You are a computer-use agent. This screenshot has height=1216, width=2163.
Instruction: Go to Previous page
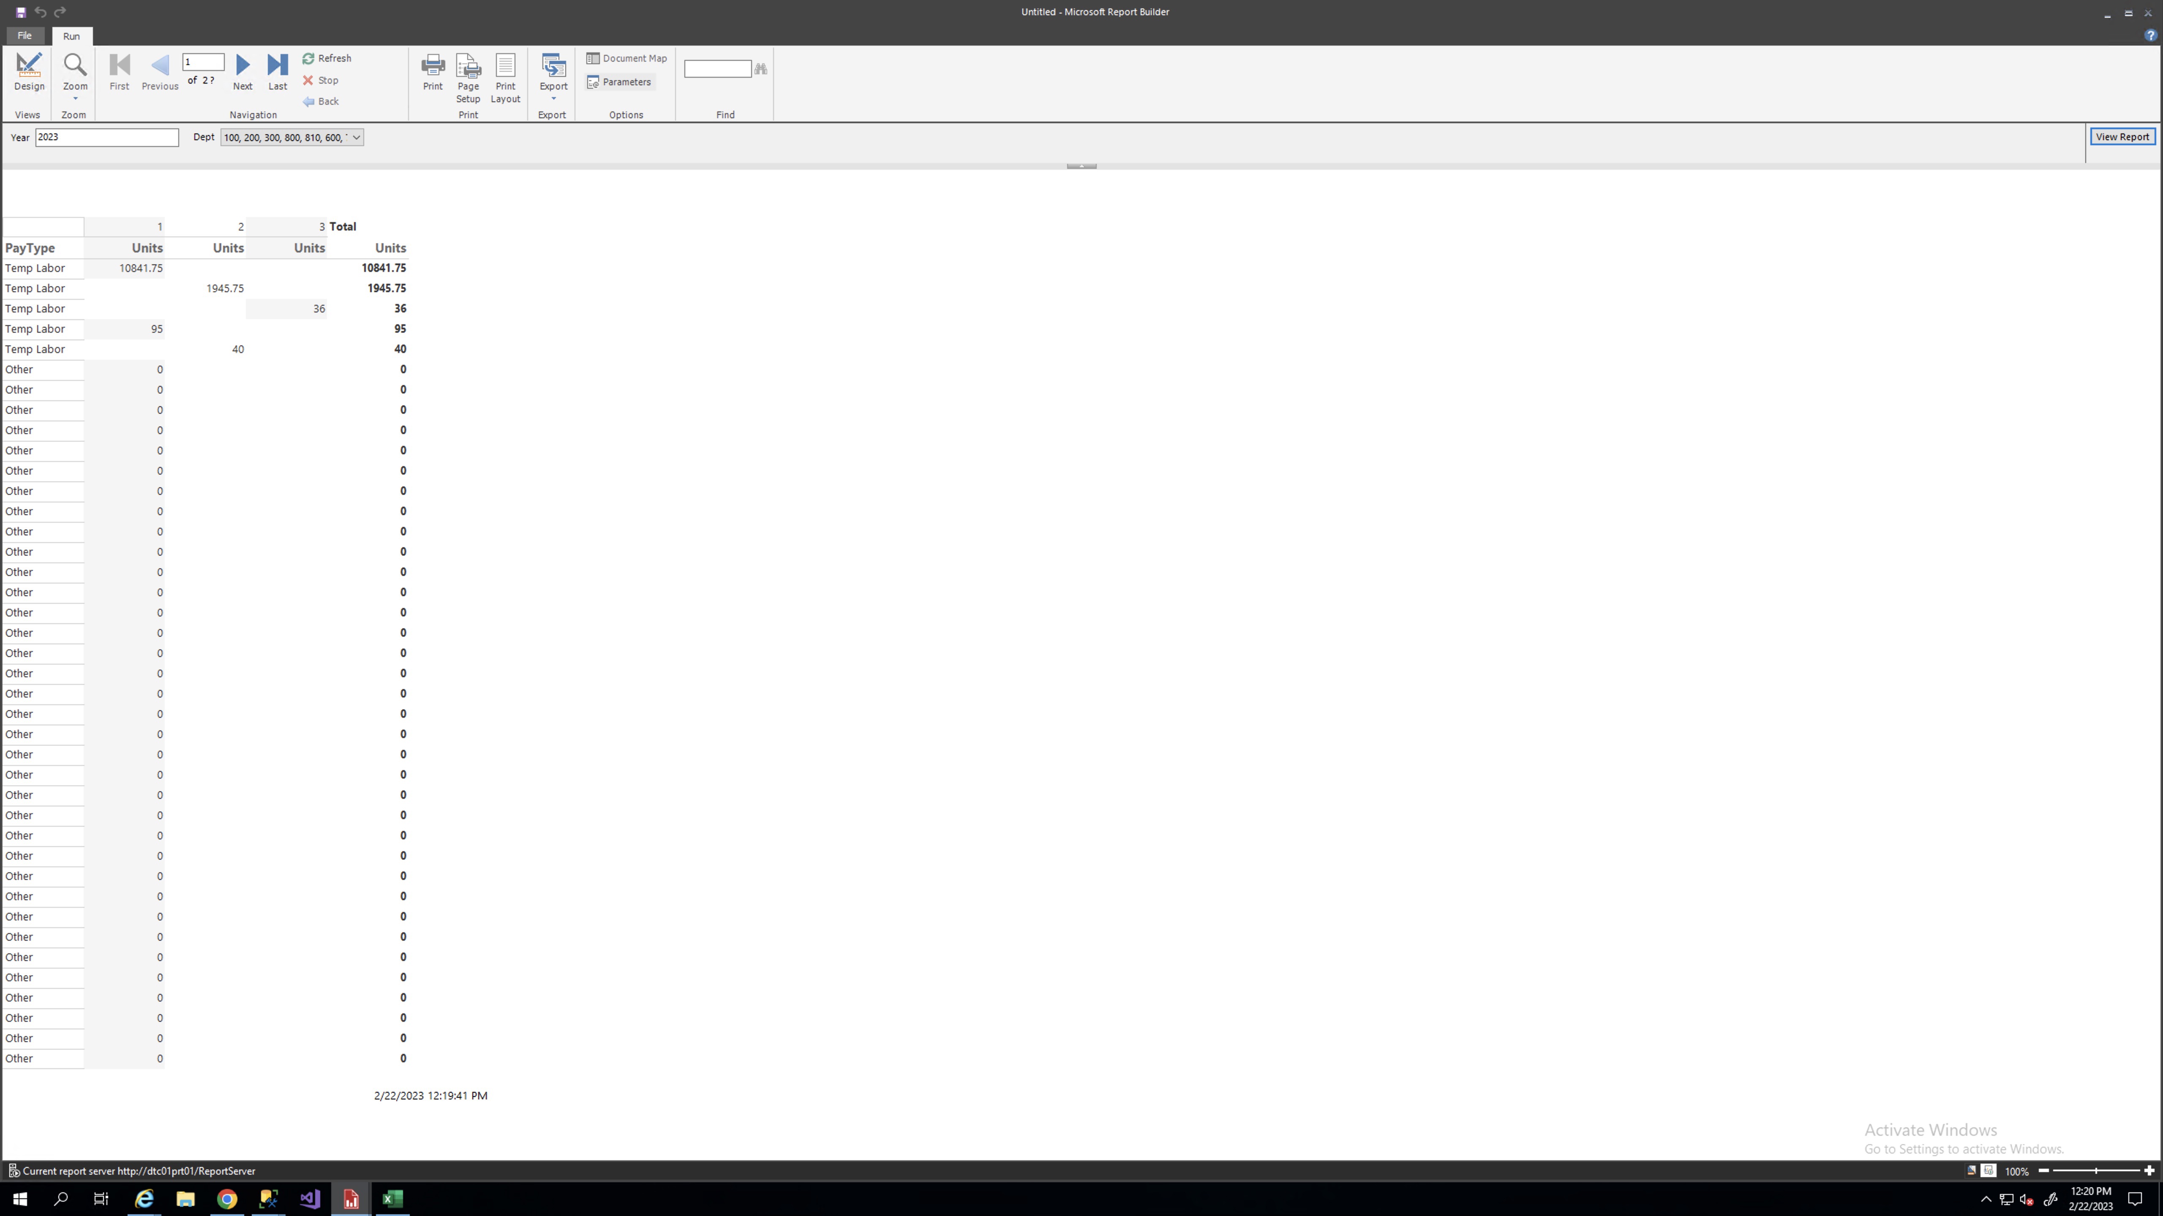click(160, 72)
